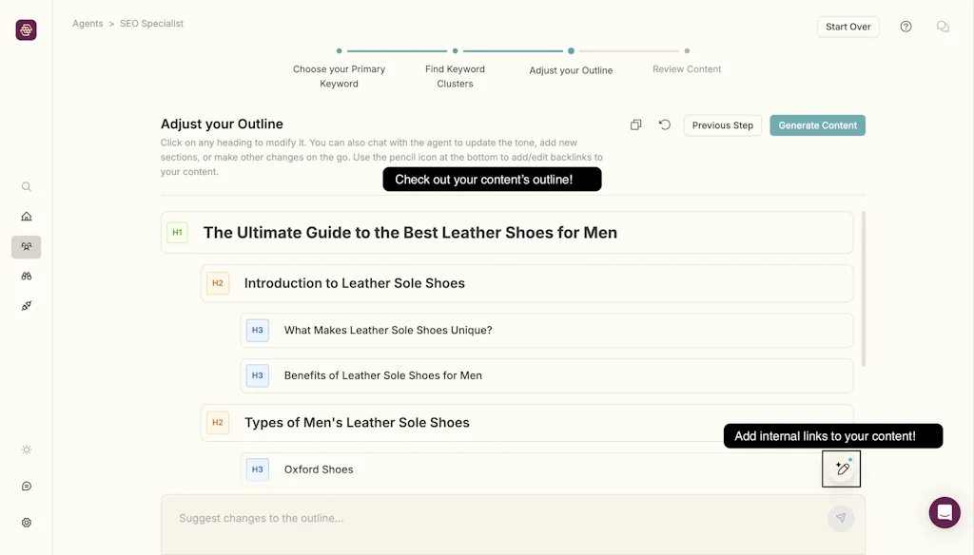The image size is (974, 555).
Task: Toggle the light/dark theme sun icon
Action: click(27, 450)
